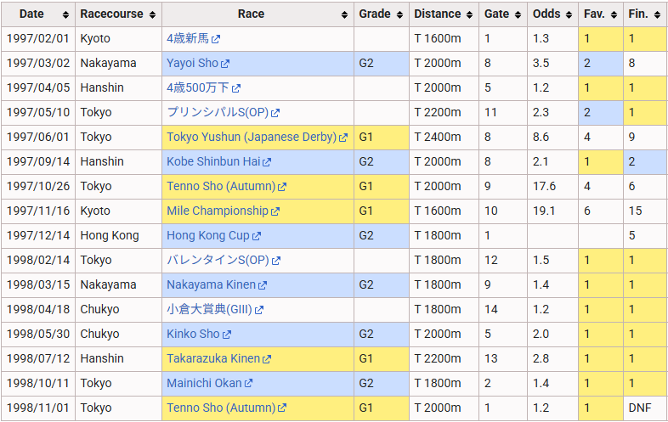
Task: Sort by Racecourse column arrows
Action: [152, 15]
